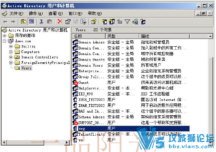The height and width of the screenshot is (152, 216).
Task: Click the Domain Admins group icon
Action: pos(75,42)
